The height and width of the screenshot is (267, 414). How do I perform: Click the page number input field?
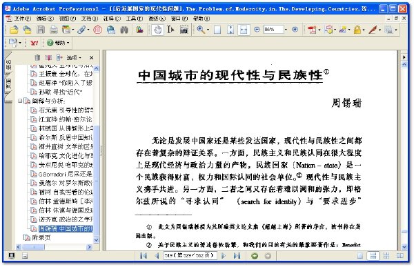(190, 256)
